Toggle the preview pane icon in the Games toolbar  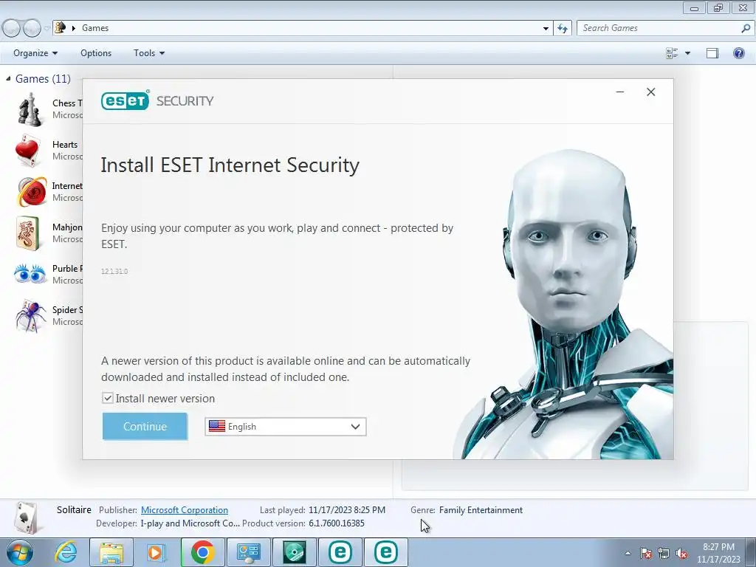point(712,53)
